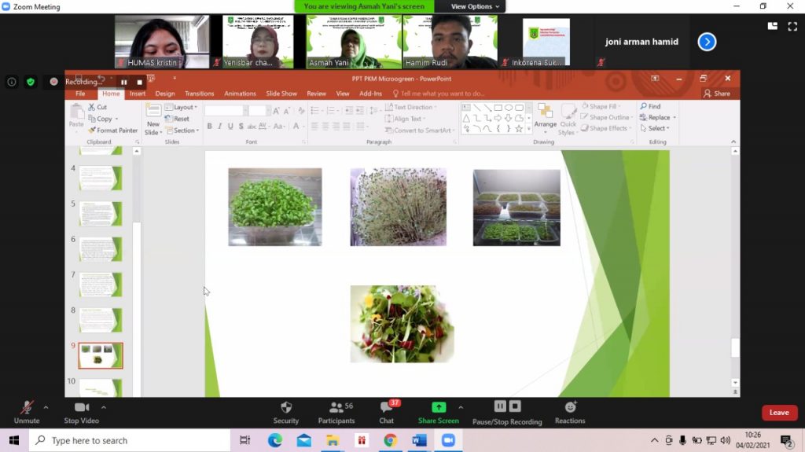This screenshot has height=452, width=805.
Task: Click the Reset slide button
Action: tap(177, 119)
